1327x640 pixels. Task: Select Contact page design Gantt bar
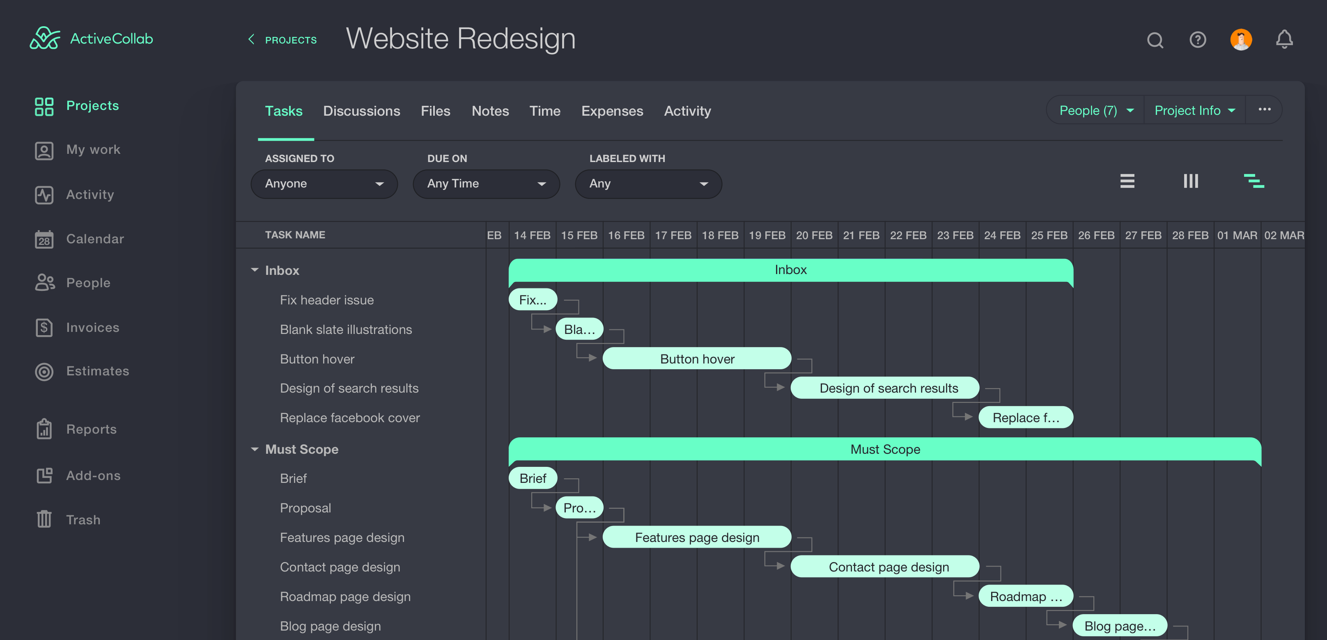point(885,567)
